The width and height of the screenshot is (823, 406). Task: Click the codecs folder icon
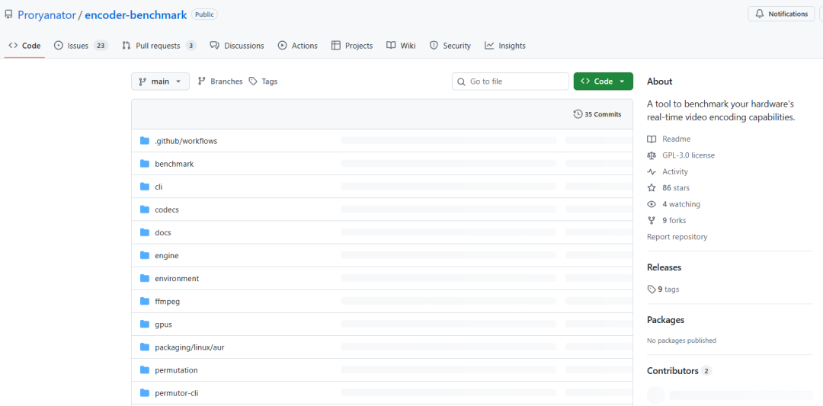pos(145,209)
